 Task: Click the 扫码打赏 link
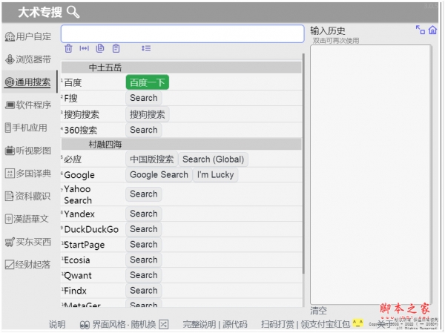click(x=277, y=324)
